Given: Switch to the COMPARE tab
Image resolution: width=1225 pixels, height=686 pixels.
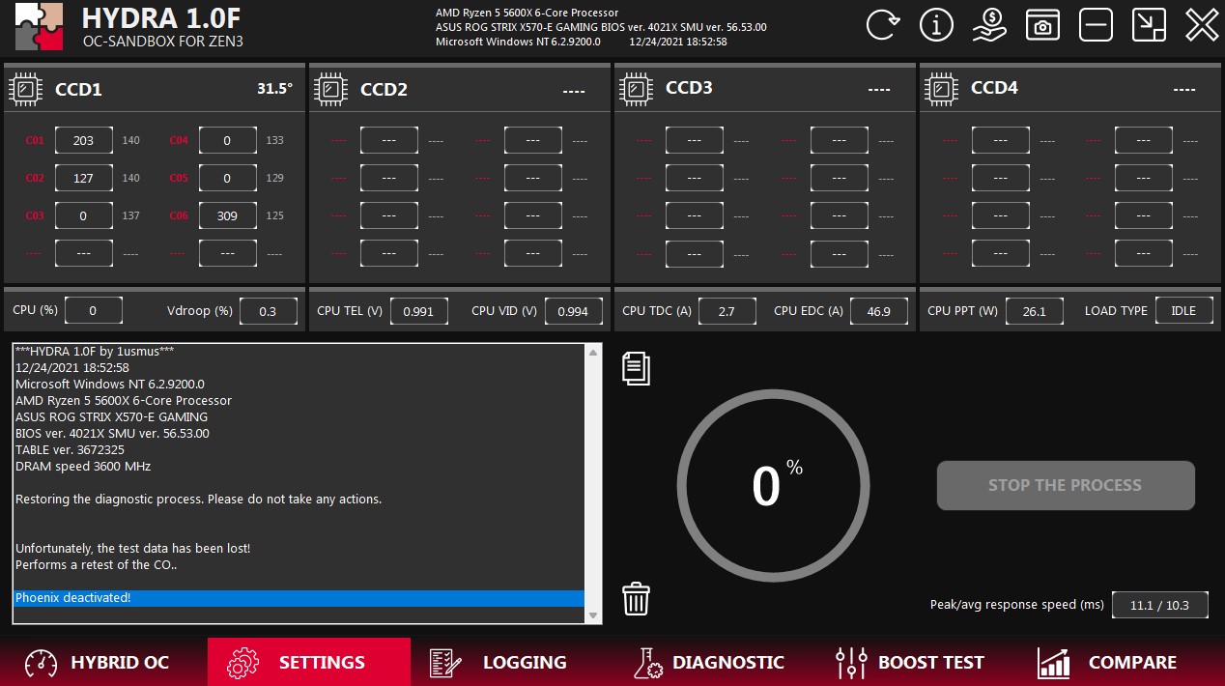Looking at the screenshot, I should pyautogui.click(x=1121, y=663).
